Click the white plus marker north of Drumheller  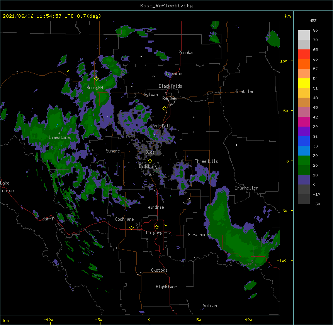pos(236,145)
